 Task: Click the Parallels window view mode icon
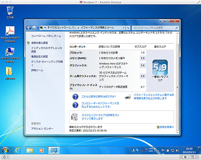click(x=193, y=157)
